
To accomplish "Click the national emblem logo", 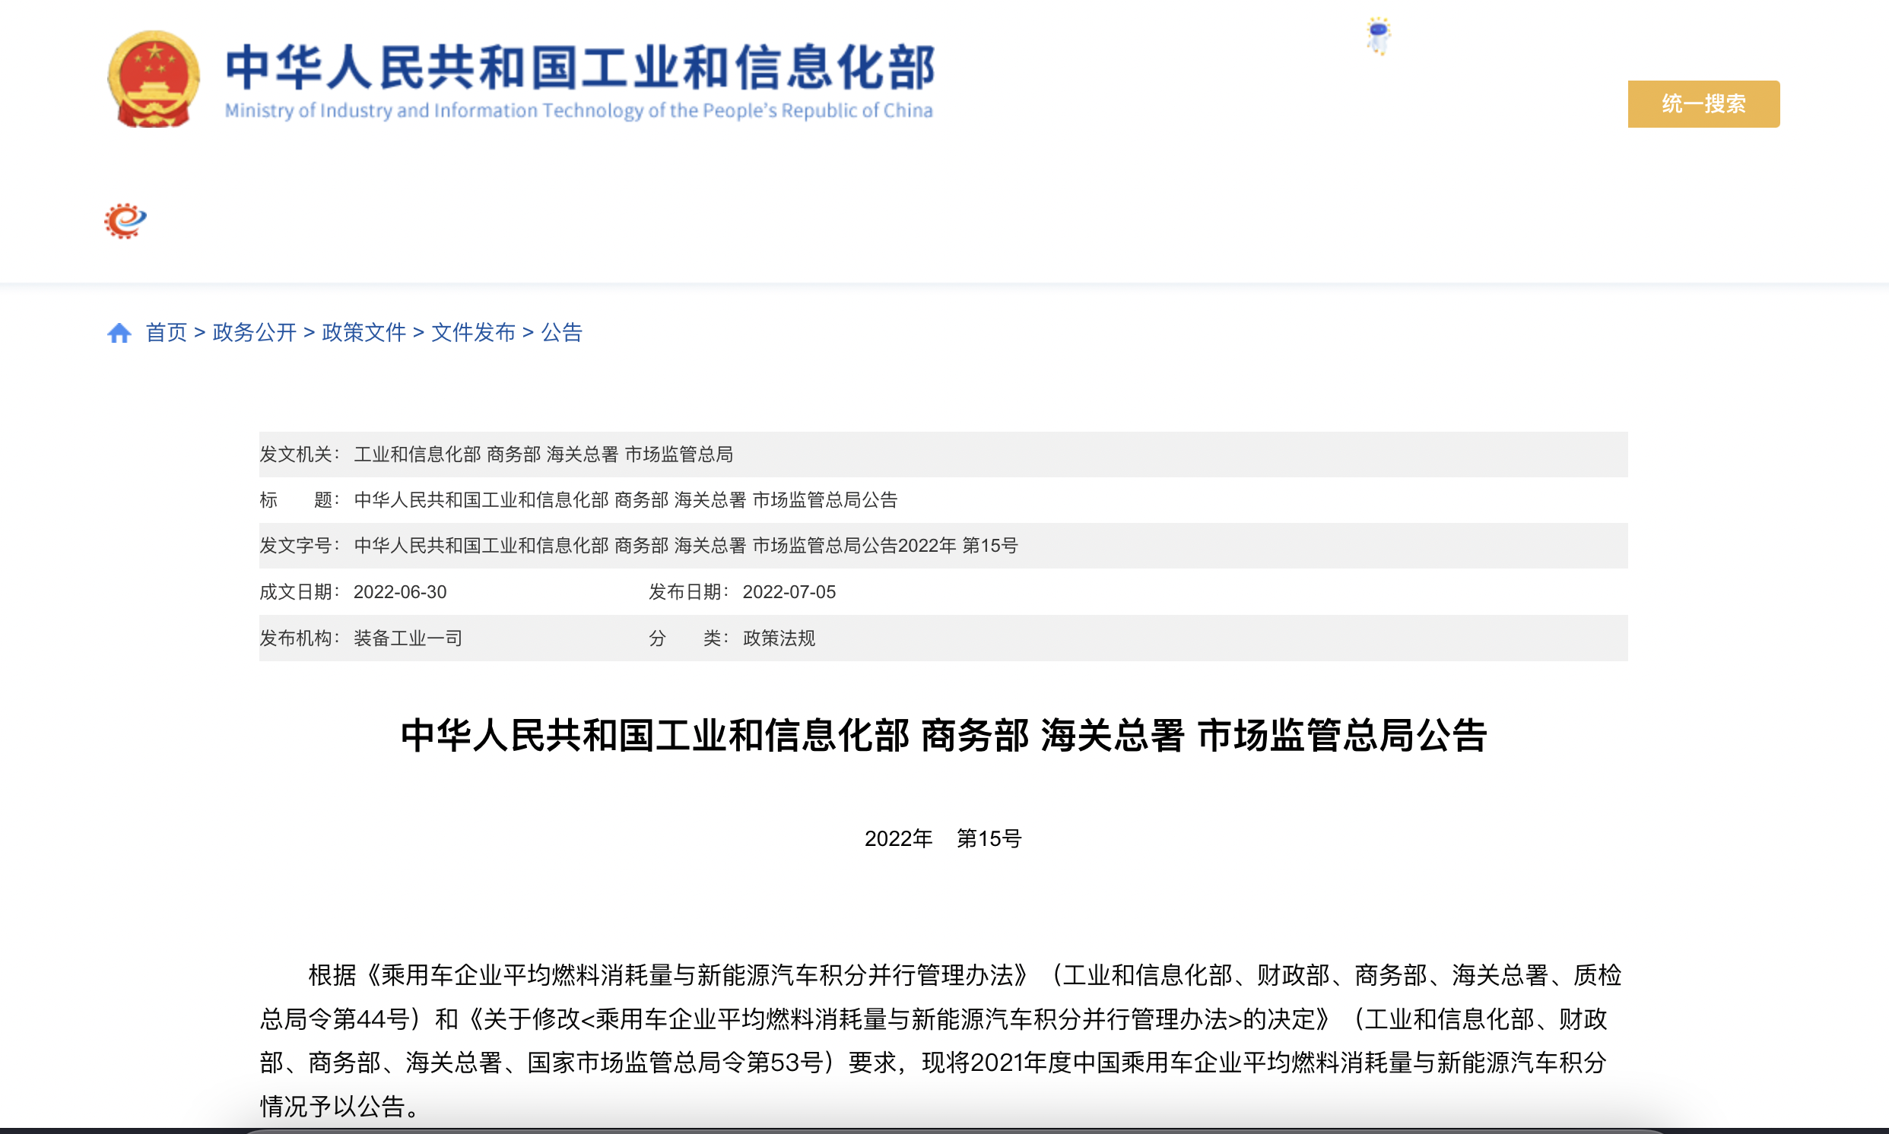I will [x=154, y=79].
